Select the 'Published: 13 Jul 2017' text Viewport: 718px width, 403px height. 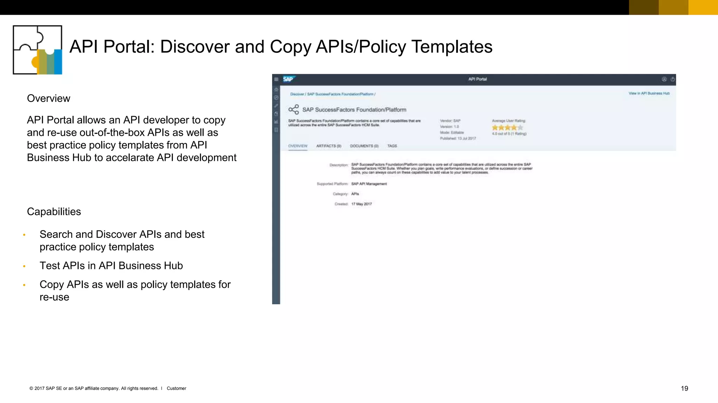point(458,139)
